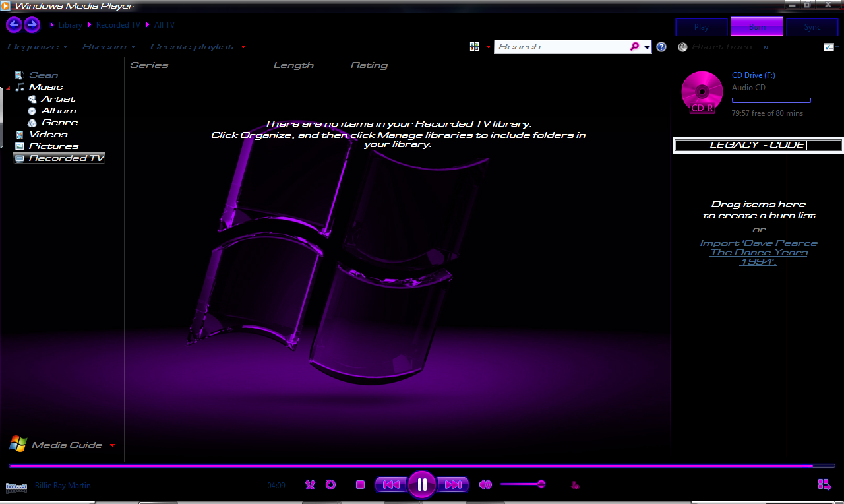Click the Recorded TV monitor icon
Screen dimensions: 844x504
pos(19,158)
